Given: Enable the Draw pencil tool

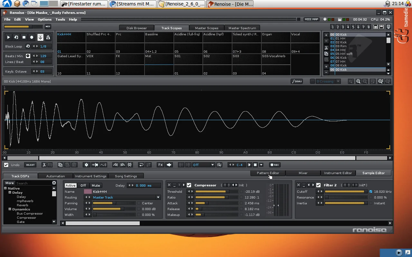Looking at the screenshot, I should (297, 81).
